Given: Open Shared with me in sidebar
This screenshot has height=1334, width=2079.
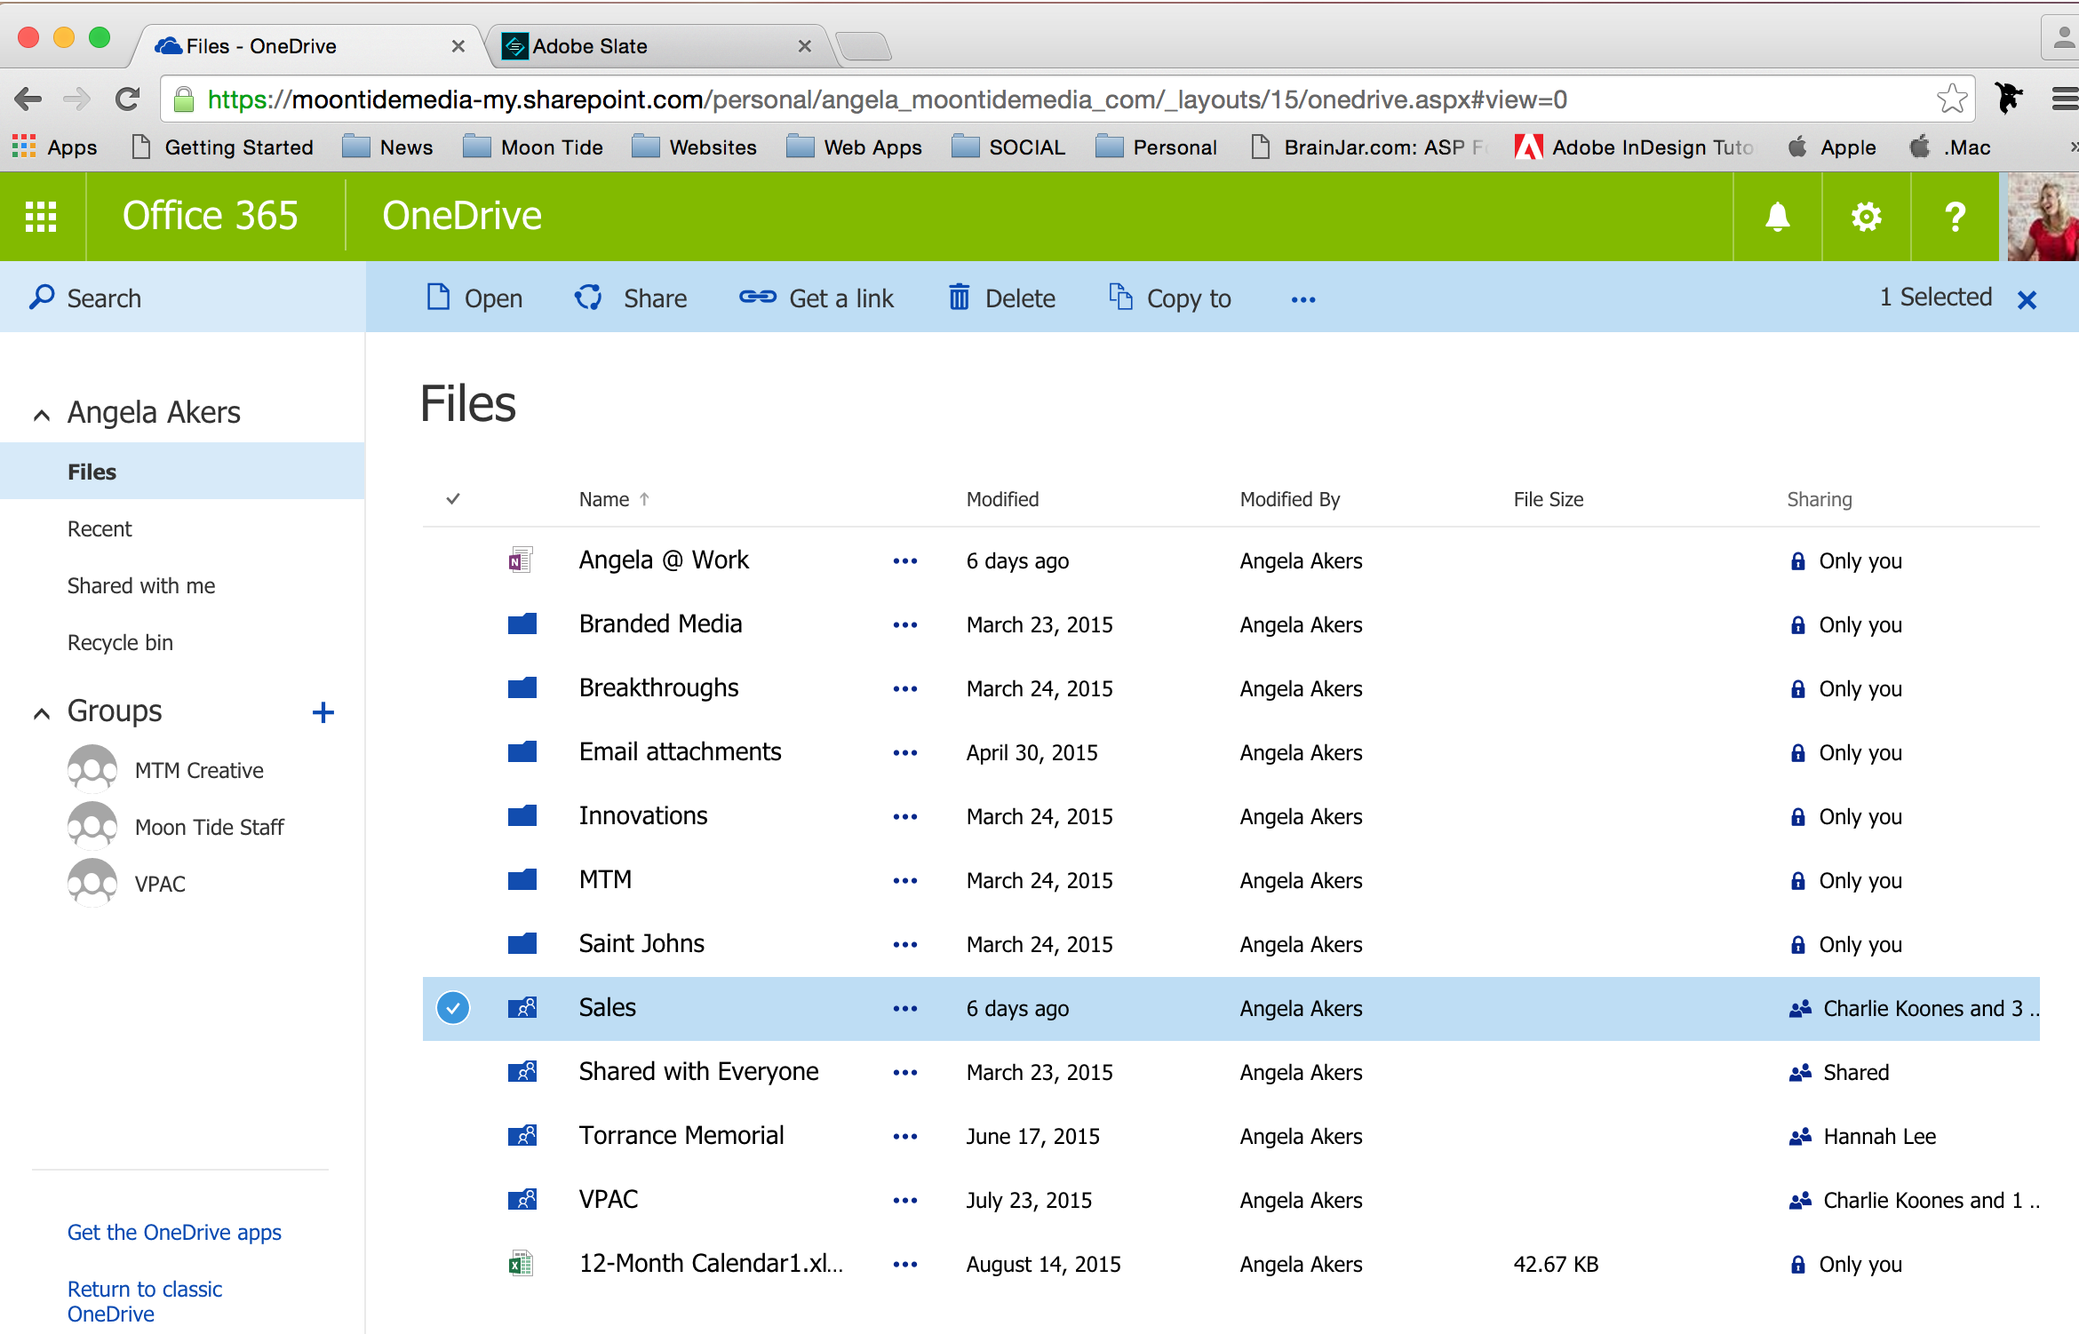Looking at the screenshot, I should coord(141,585).
